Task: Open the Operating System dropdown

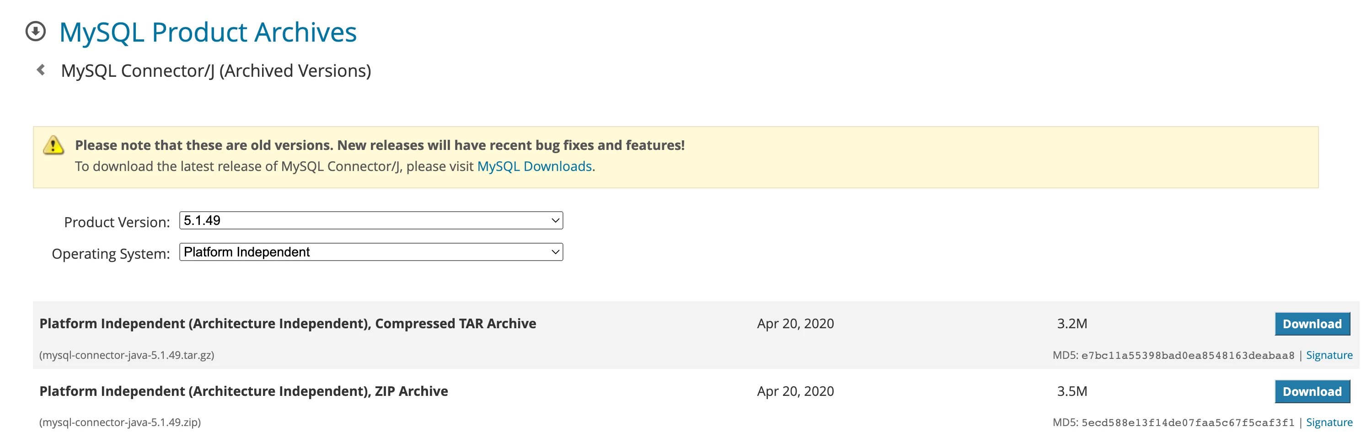Action: 371,251
